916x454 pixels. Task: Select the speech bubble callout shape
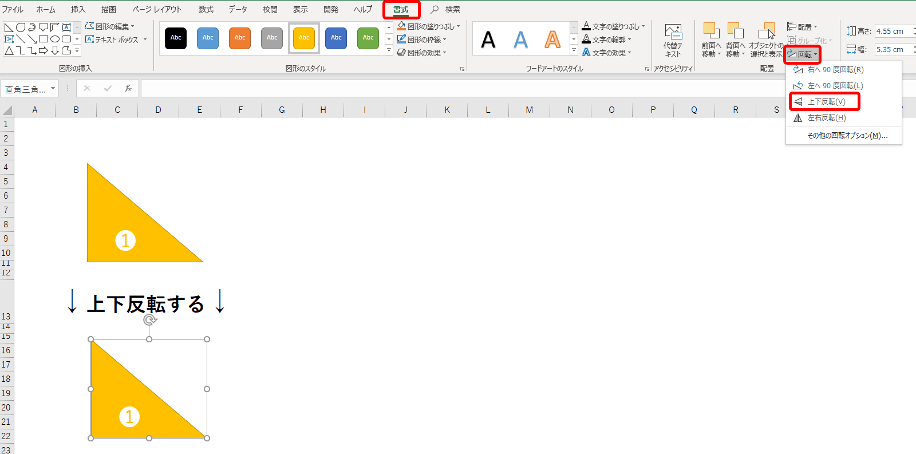tap(44, 27)
